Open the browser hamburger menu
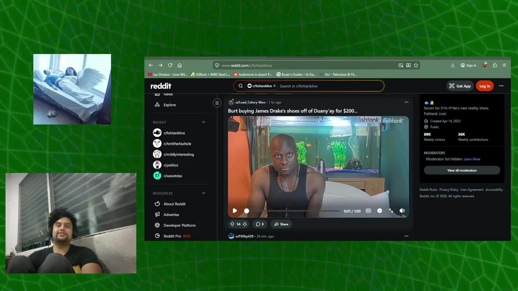 pyautogui.click(x=504, y=65)
